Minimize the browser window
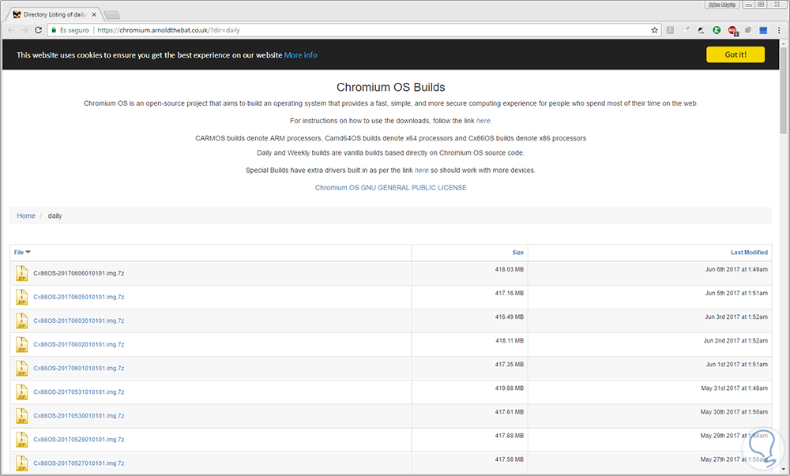This screenshot has width=790, height=476. point(749,5)
